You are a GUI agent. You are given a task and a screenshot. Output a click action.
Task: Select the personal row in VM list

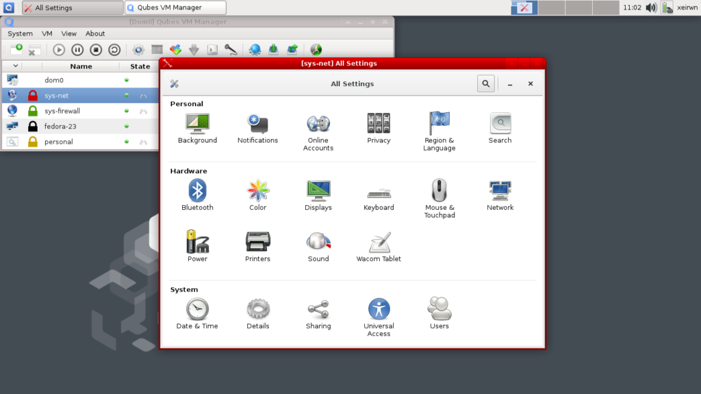point(81,142)
